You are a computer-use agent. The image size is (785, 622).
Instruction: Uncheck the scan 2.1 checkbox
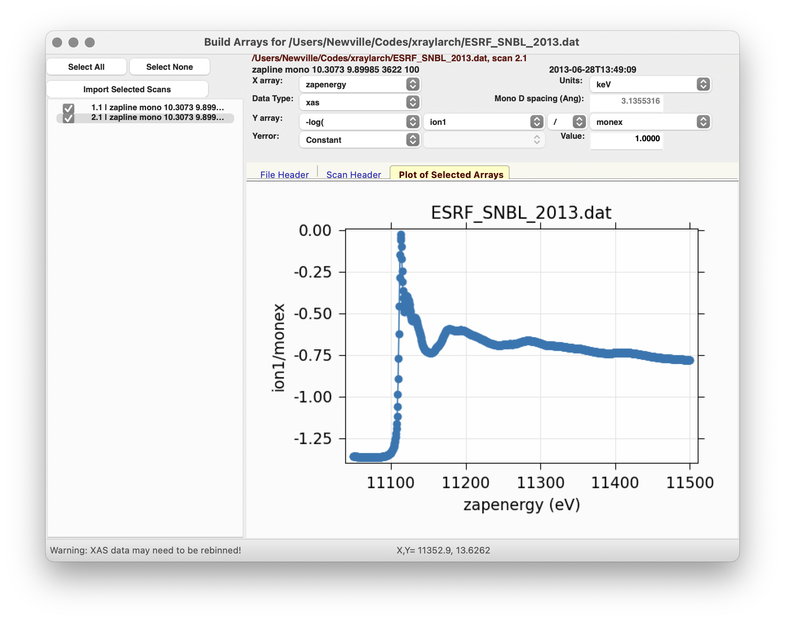69,118
